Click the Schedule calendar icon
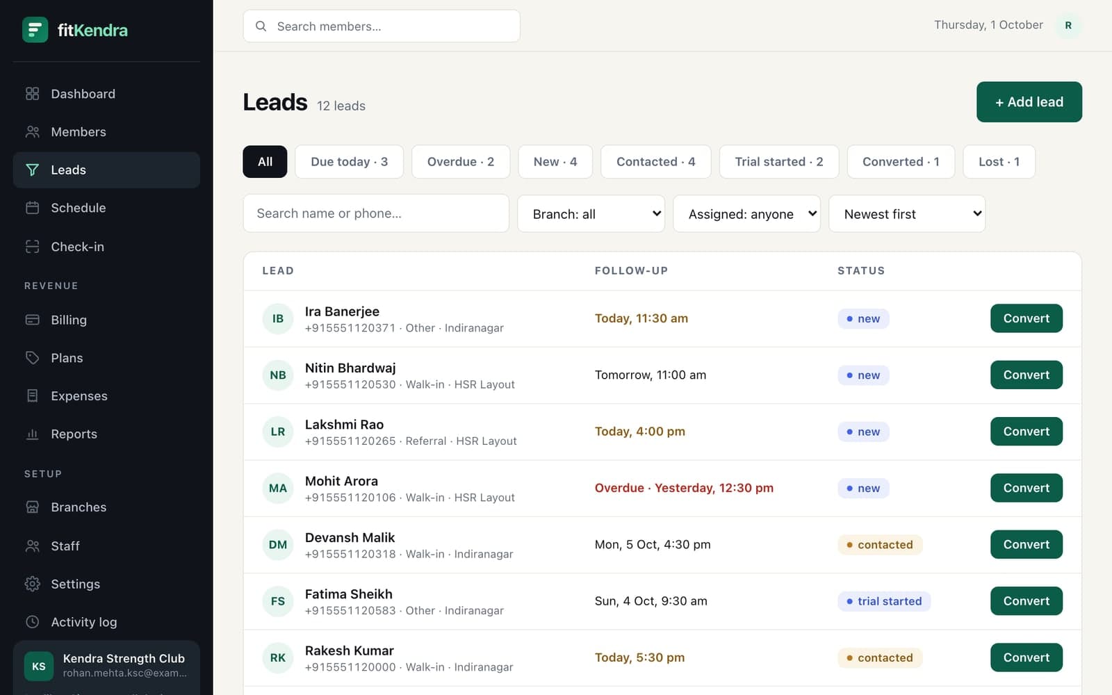1112x695 pixels. pyautogui.click(x=33, y=208)
